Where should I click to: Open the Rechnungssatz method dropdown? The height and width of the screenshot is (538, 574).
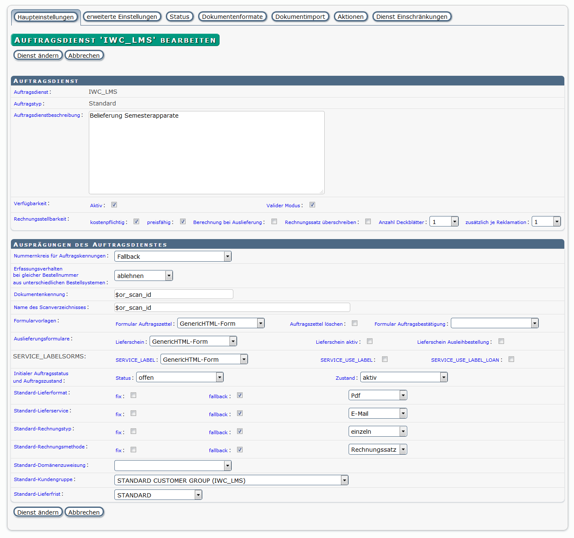point(378,450)
